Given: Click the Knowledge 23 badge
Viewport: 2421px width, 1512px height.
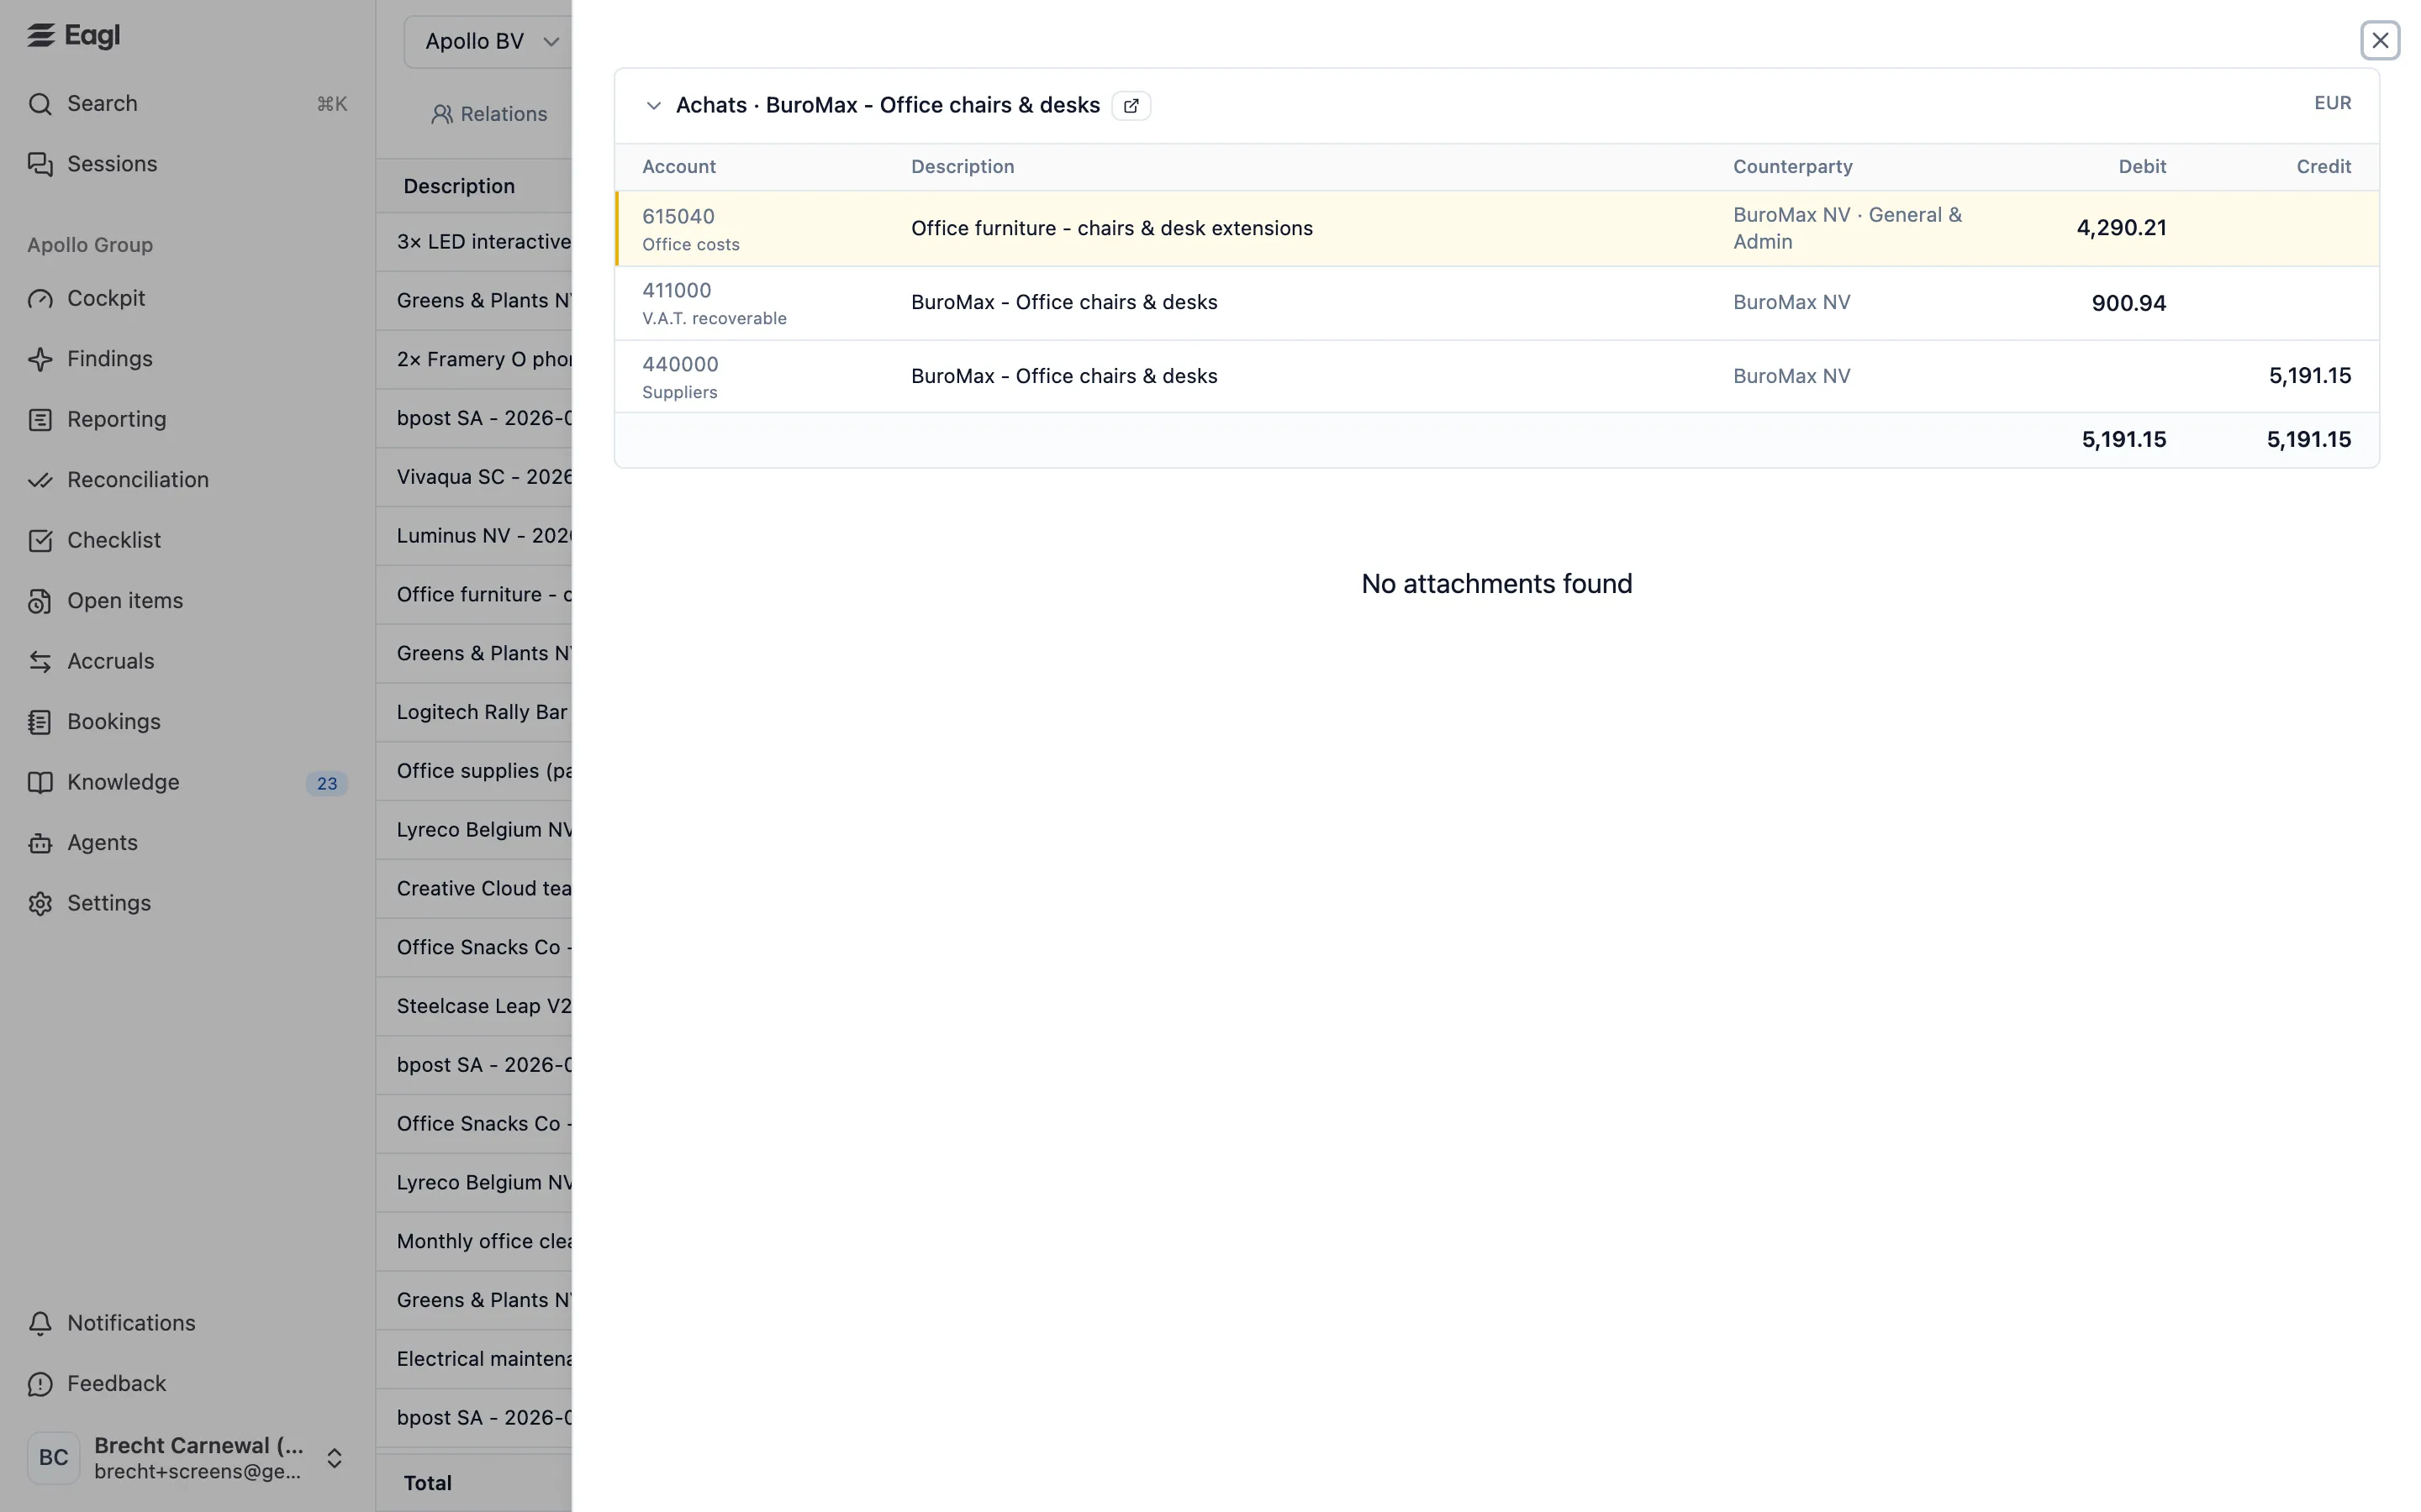Looking at the screenshot, I should (327, 784).
